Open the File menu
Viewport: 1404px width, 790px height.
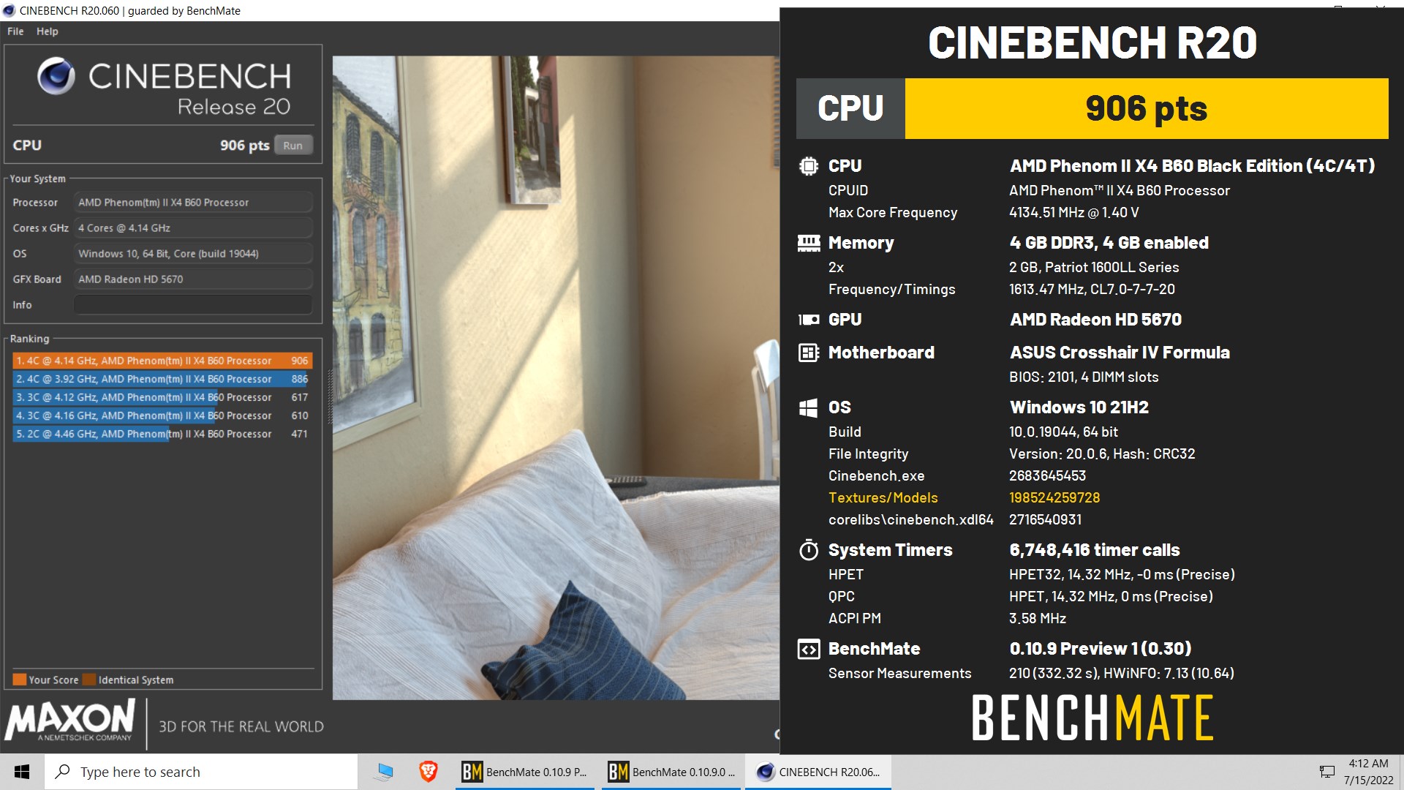click(15, 31)
